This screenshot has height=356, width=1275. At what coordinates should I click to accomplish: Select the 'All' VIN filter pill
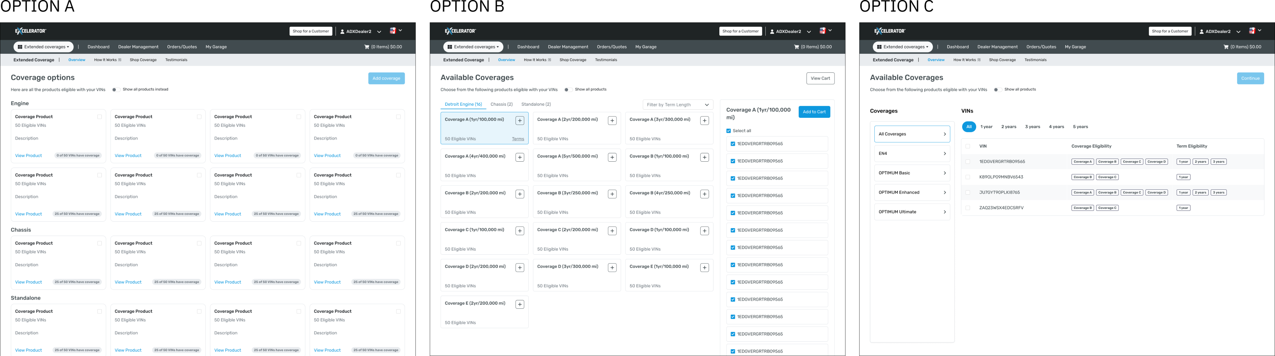(x=969, y=127)
